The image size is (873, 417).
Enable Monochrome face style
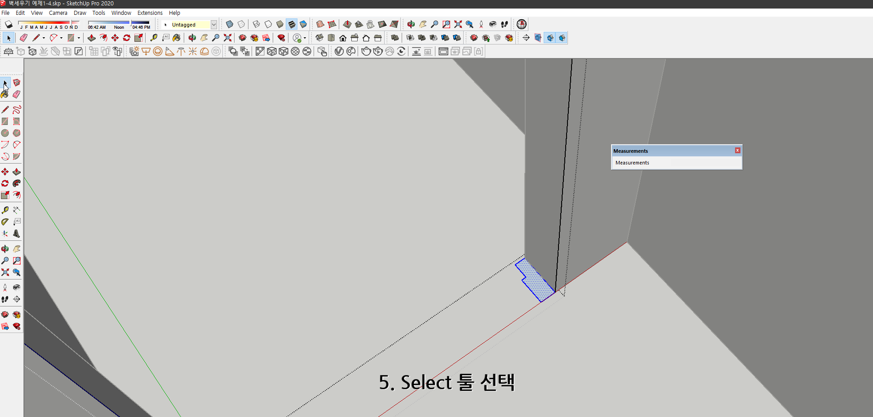(303, 24)
